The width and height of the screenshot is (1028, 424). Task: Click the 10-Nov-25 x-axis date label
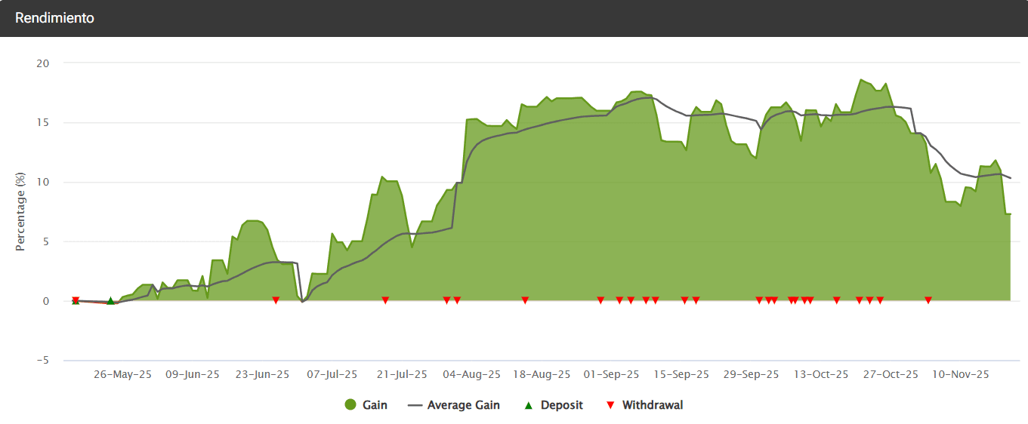point(960,374)
